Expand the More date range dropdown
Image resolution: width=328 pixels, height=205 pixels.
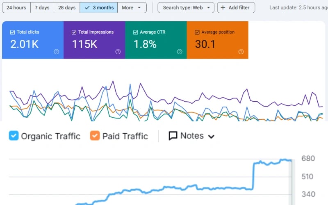132,7
